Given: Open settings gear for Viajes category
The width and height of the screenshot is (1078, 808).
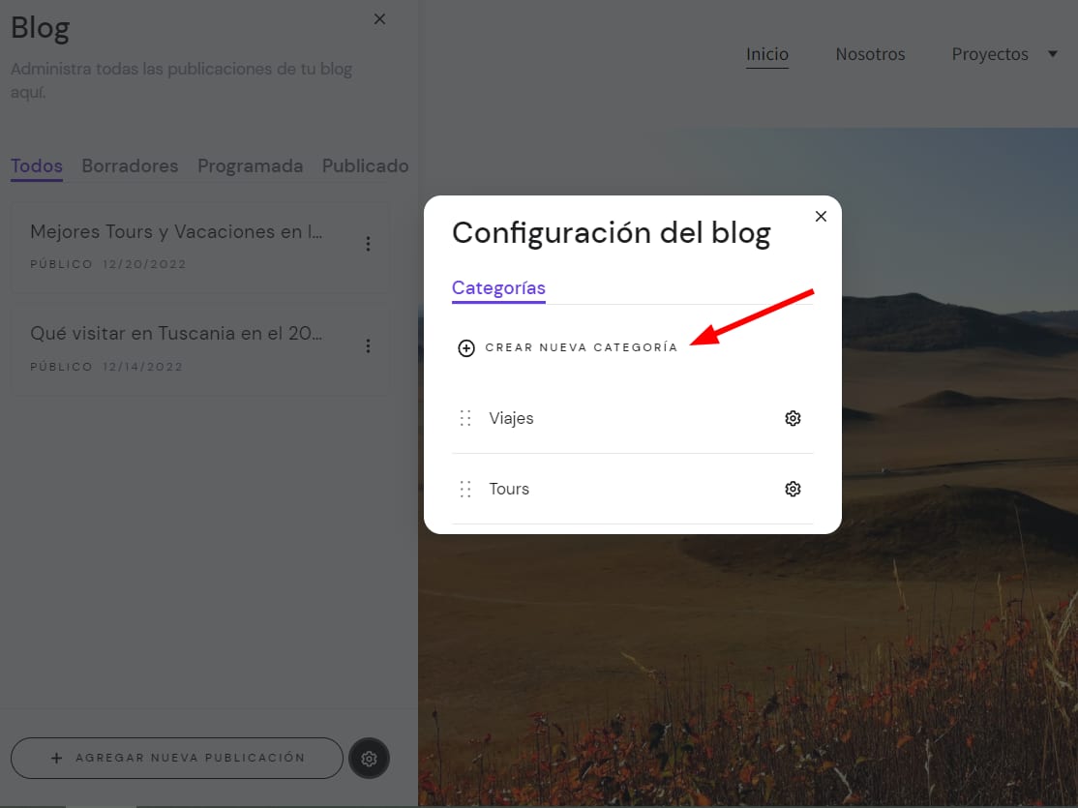Looking at the screenshot, I should 793,418.
